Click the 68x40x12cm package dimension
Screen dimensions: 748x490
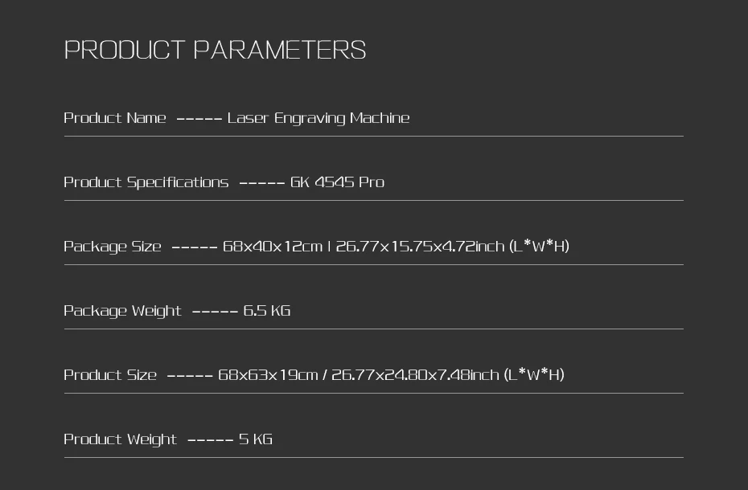pyautogui.click(x=272, y=247)
